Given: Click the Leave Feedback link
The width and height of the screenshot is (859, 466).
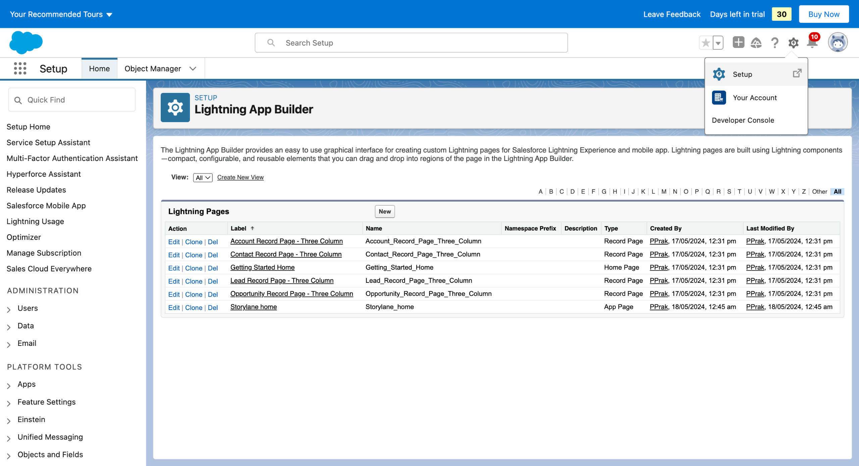Looking at the screenshot, I should click(x=672, y=14).
